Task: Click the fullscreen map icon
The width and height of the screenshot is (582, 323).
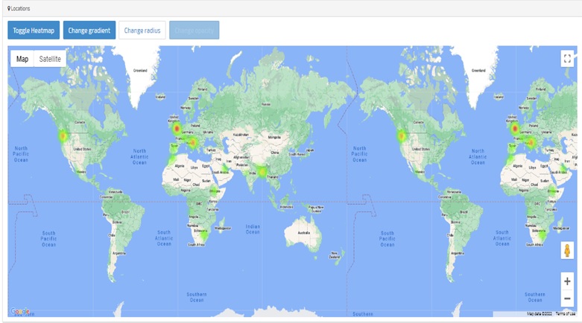Action: 567,59
